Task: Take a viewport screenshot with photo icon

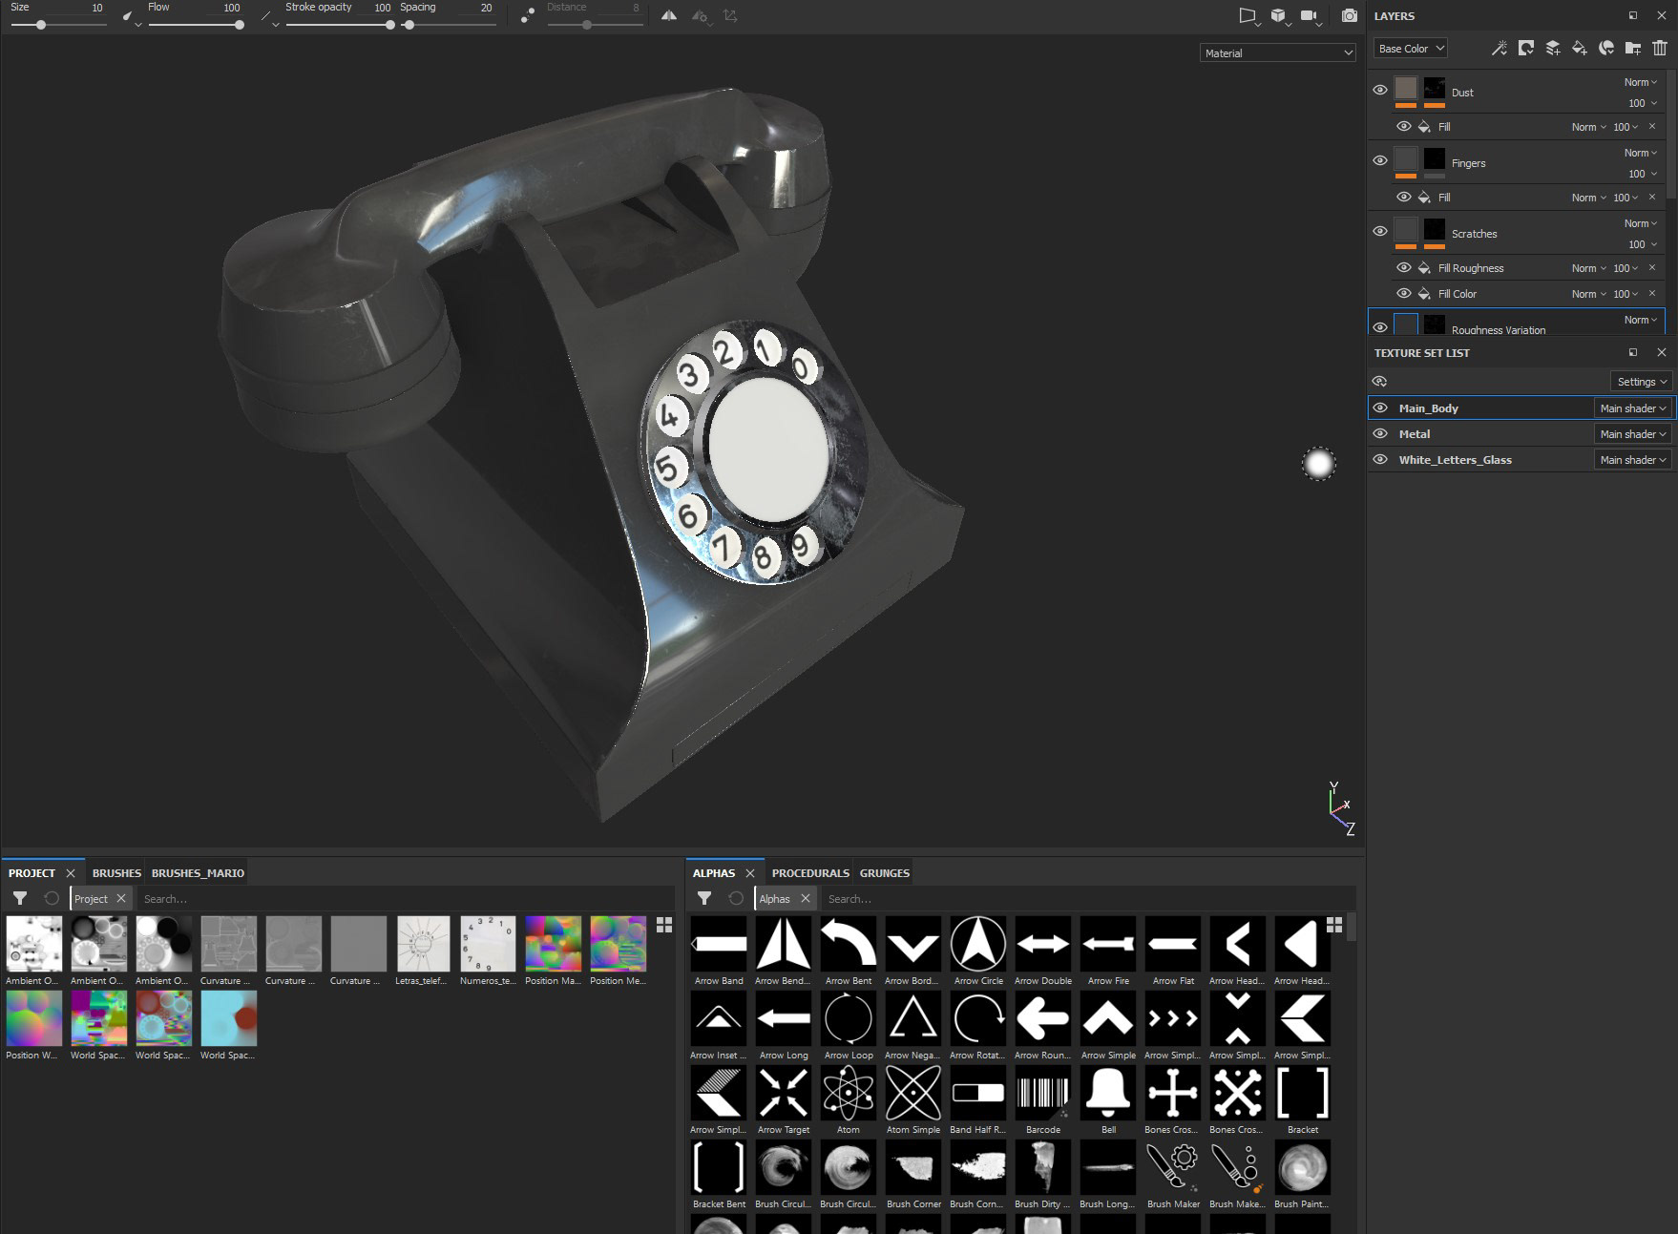Action: coord(1350,15)
